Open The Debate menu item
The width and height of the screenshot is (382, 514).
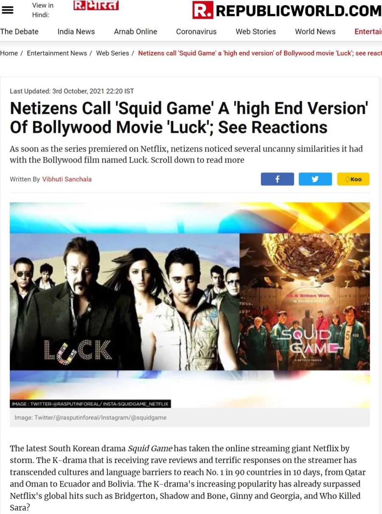click(19, 31)
